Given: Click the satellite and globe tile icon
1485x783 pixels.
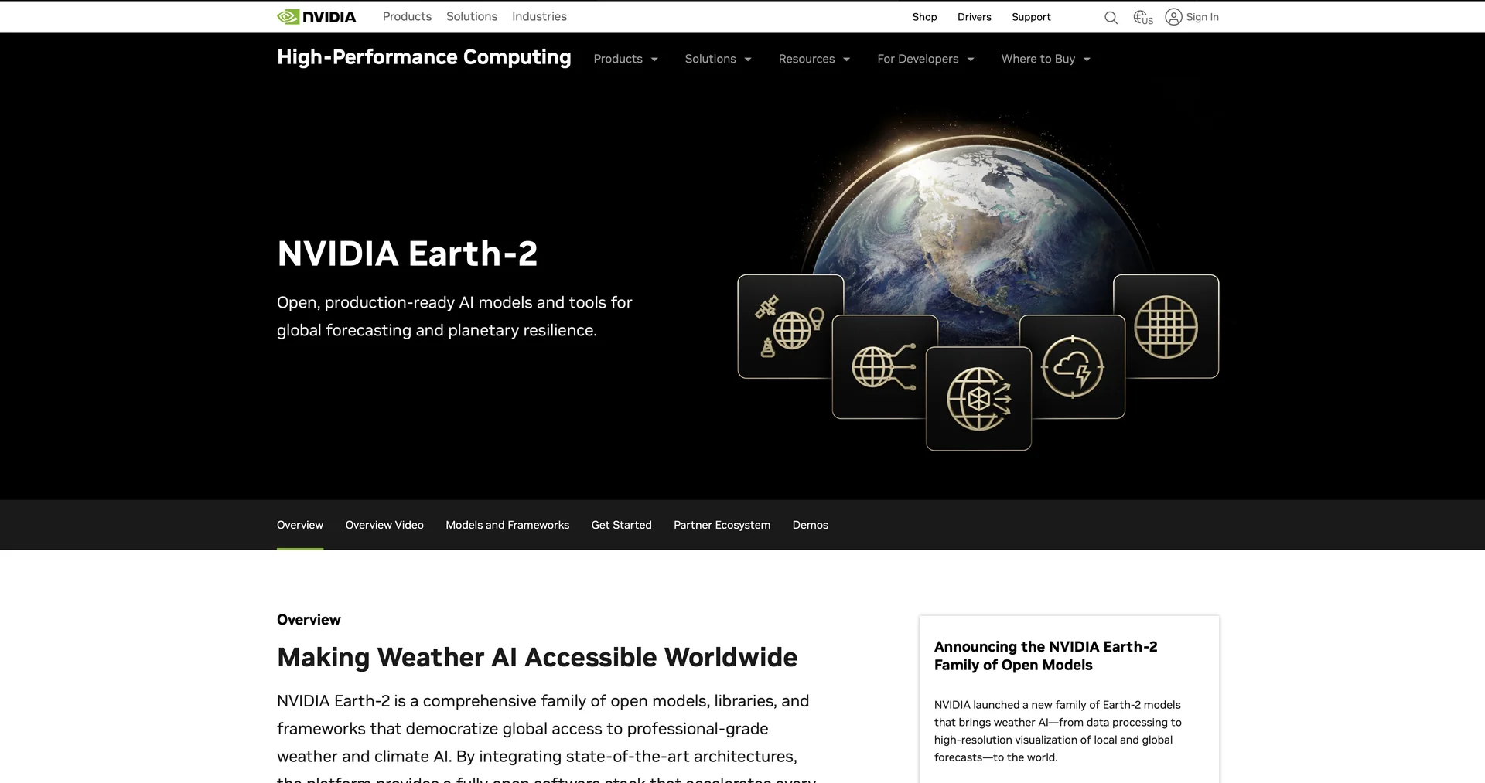Looking at the screenshot, I should coord(790,326).
